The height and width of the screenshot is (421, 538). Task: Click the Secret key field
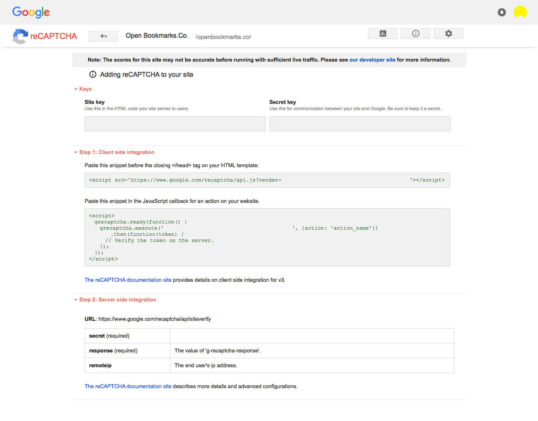(360, 124)
